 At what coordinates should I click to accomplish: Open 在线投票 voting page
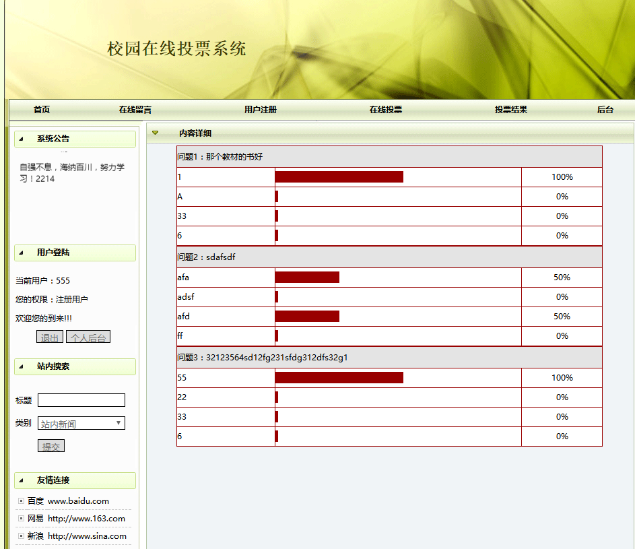click(386, 109)
